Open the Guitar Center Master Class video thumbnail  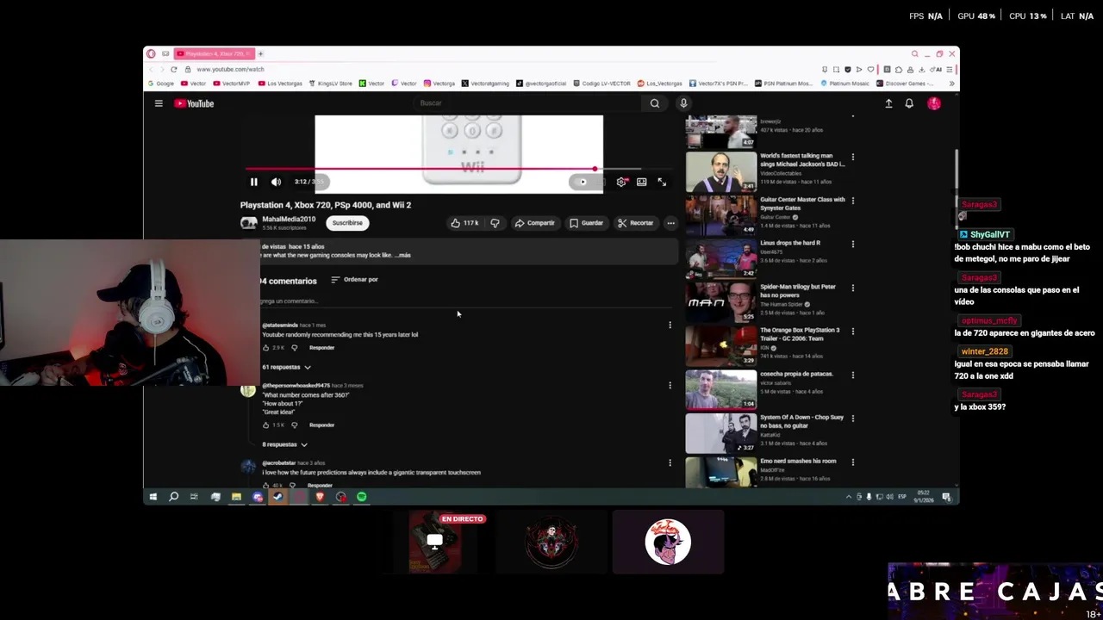point(721,215)
